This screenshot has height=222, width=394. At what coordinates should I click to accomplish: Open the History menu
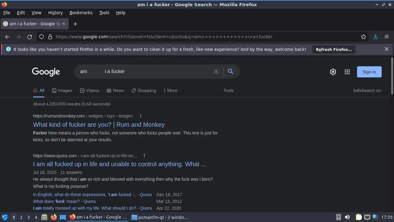55,13
